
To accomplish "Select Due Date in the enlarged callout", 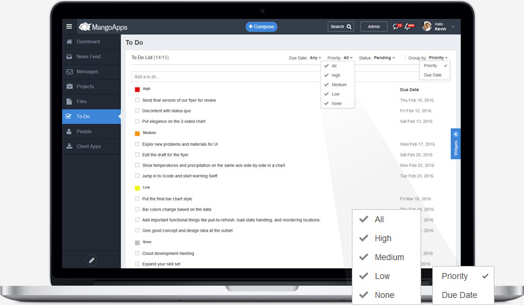I will pyautogui.click(x=463, y=295).
